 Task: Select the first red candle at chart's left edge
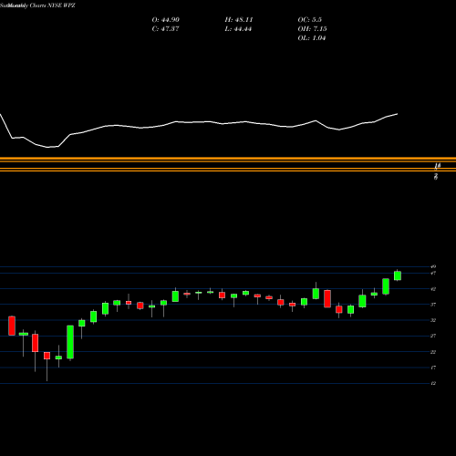coord(12,326)
